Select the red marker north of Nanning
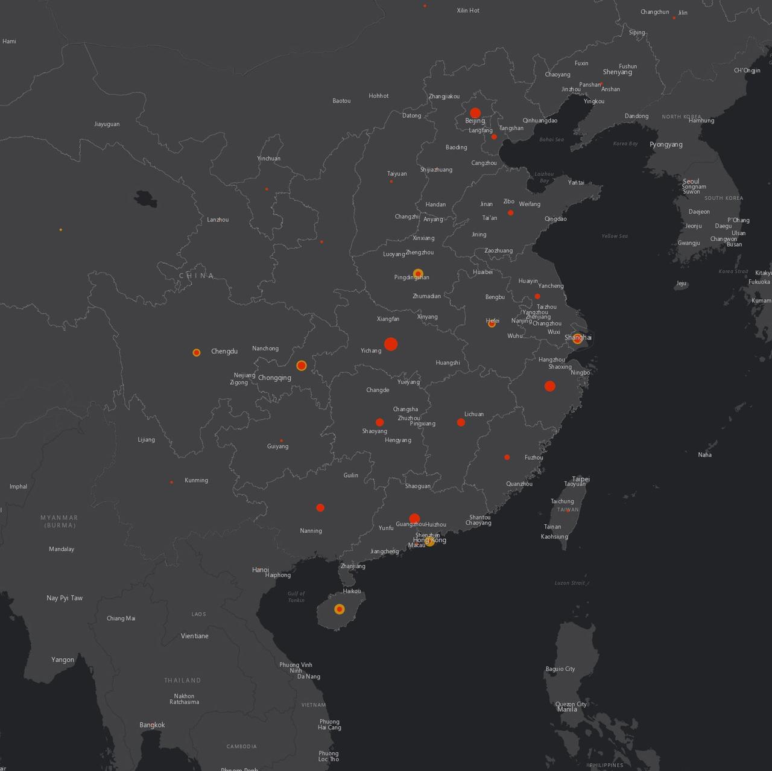772x771 pixels. click(320, 507)
